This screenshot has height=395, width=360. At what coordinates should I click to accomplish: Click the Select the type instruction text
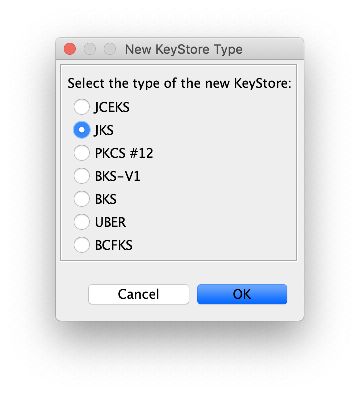click(x=179, y=83)
